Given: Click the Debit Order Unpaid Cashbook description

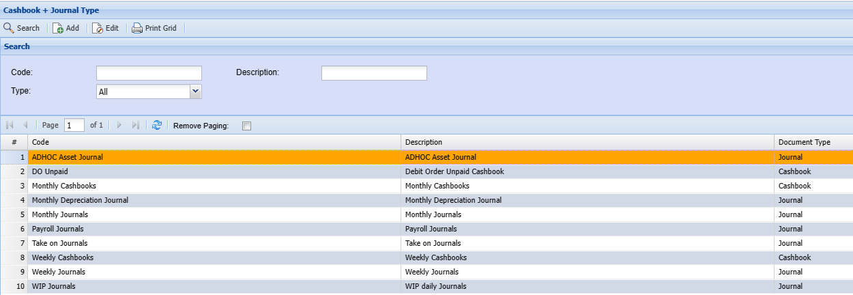Looking at the screenshot, I should tap(454, 171).
